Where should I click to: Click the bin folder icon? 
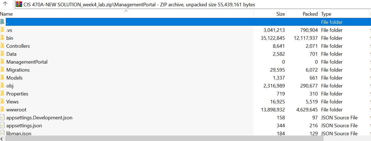click(2, 38)
